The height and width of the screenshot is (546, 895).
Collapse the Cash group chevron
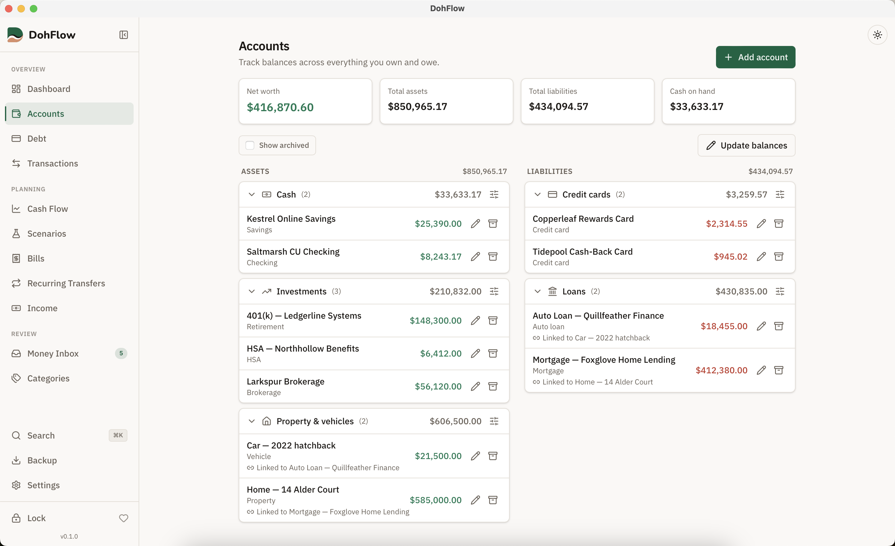pos(251,195)
